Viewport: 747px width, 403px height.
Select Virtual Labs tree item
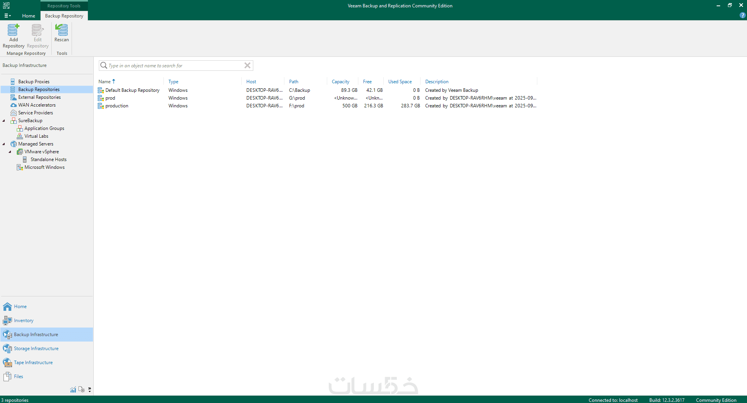pyautogui.click(x=36, y=136)
